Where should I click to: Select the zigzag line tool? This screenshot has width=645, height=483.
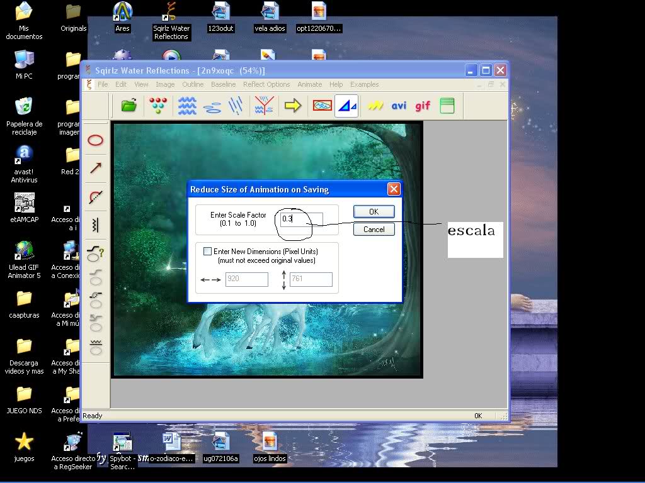click(96, 225)
